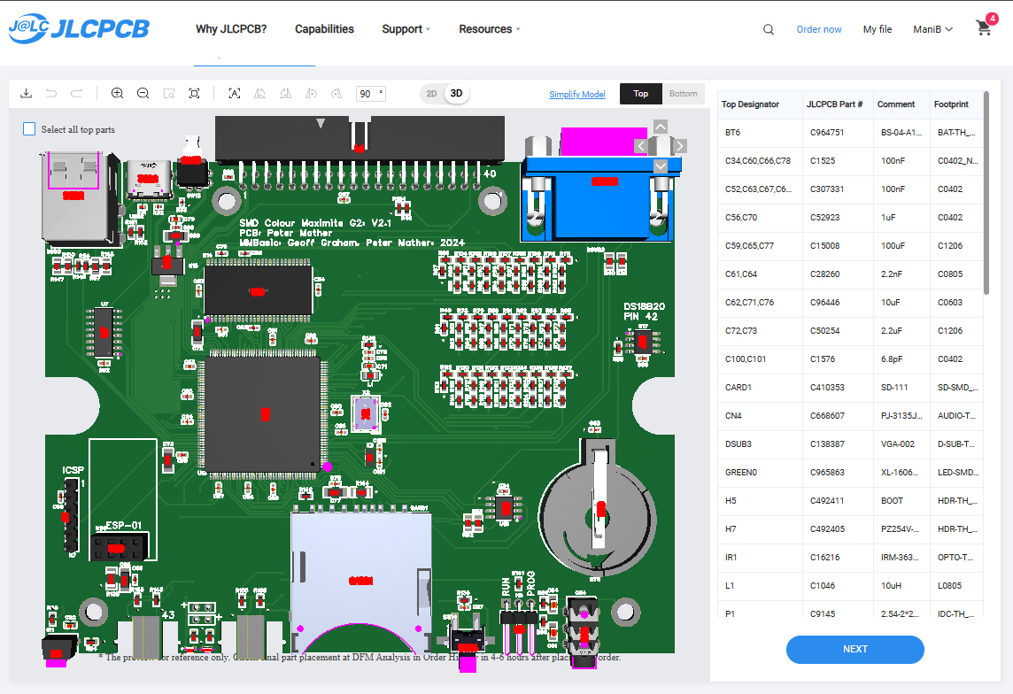Click the second mirror flip icon
Viewport: 1013px width, 694px height.
285,94
